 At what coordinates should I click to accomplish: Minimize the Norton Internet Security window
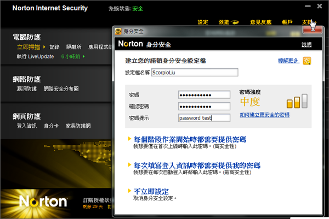point(308,6)
